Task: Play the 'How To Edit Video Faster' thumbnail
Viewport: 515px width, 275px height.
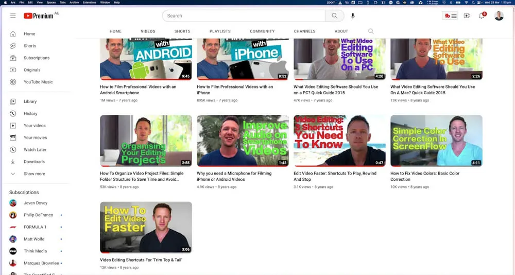Action: click(x=146, y=227)
